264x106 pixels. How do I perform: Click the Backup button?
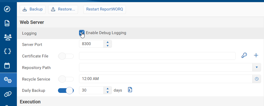pyautogui.click(x=33, y=9)
